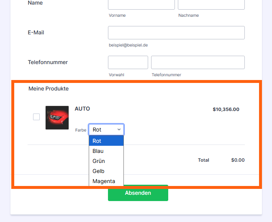Click the Meine Produkte heading
The height and width of the screenshot is (222, 272).
49,88
